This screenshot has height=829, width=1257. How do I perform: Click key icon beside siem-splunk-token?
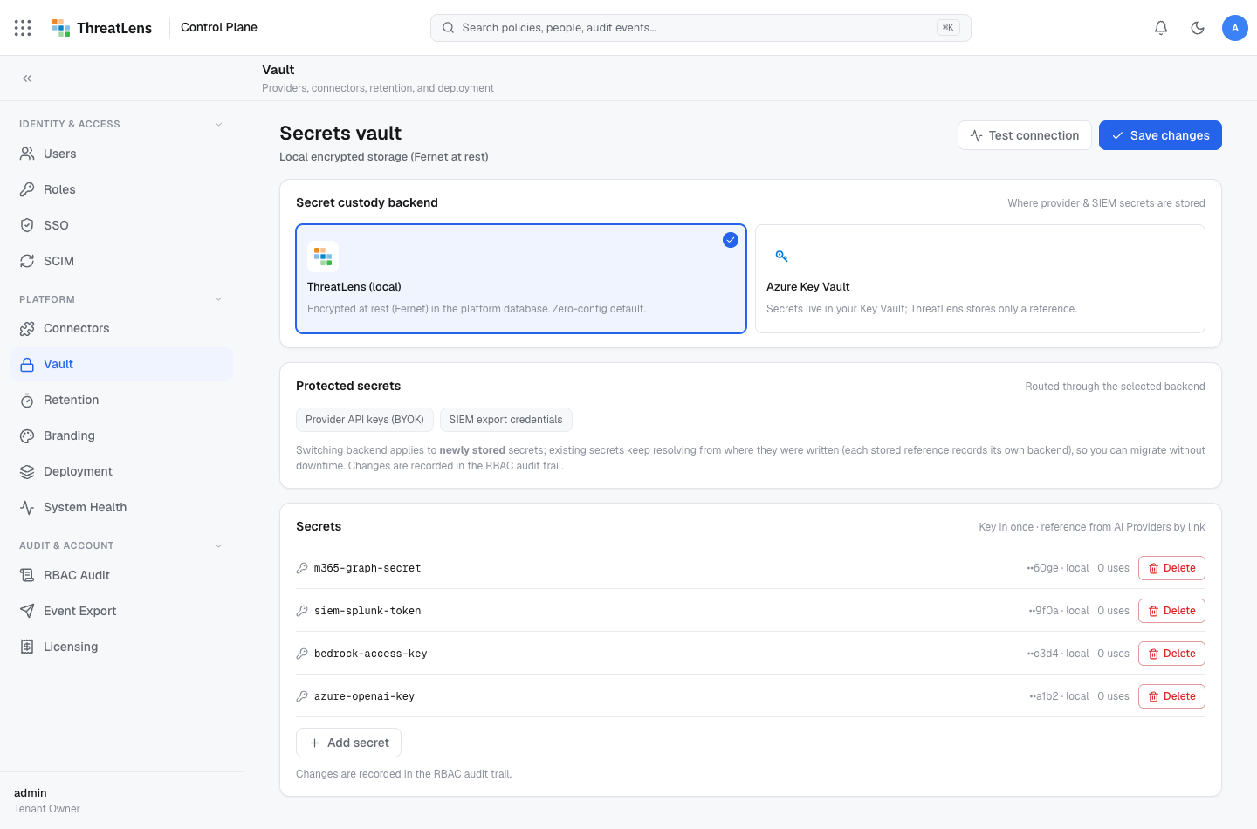[302, 611]
